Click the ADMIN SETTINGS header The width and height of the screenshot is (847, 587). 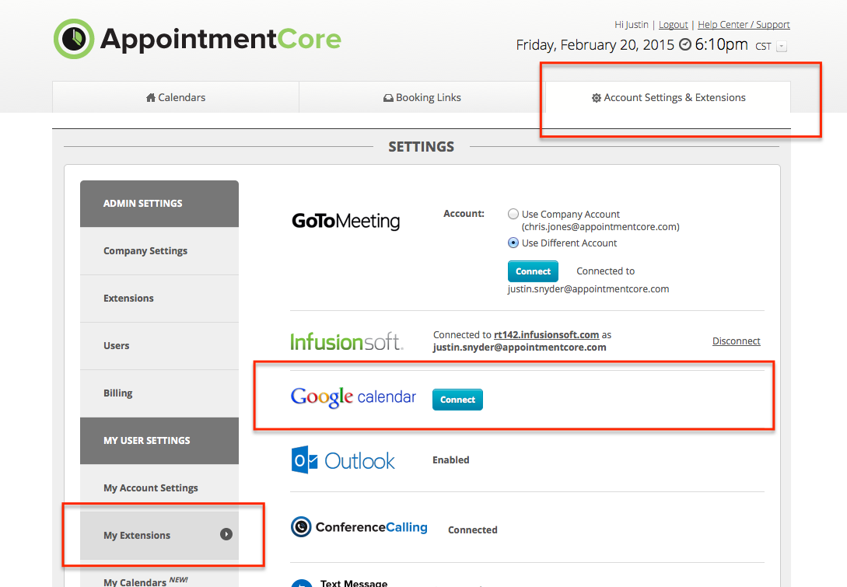159,204
